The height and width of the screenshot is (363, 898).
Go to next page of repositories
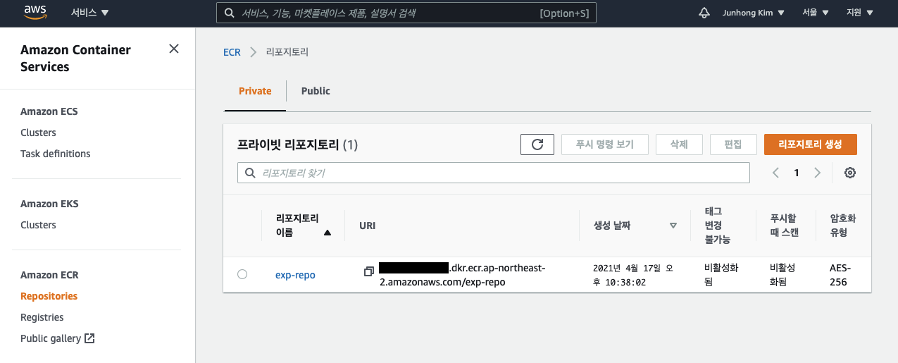click(x=817, y=173)
